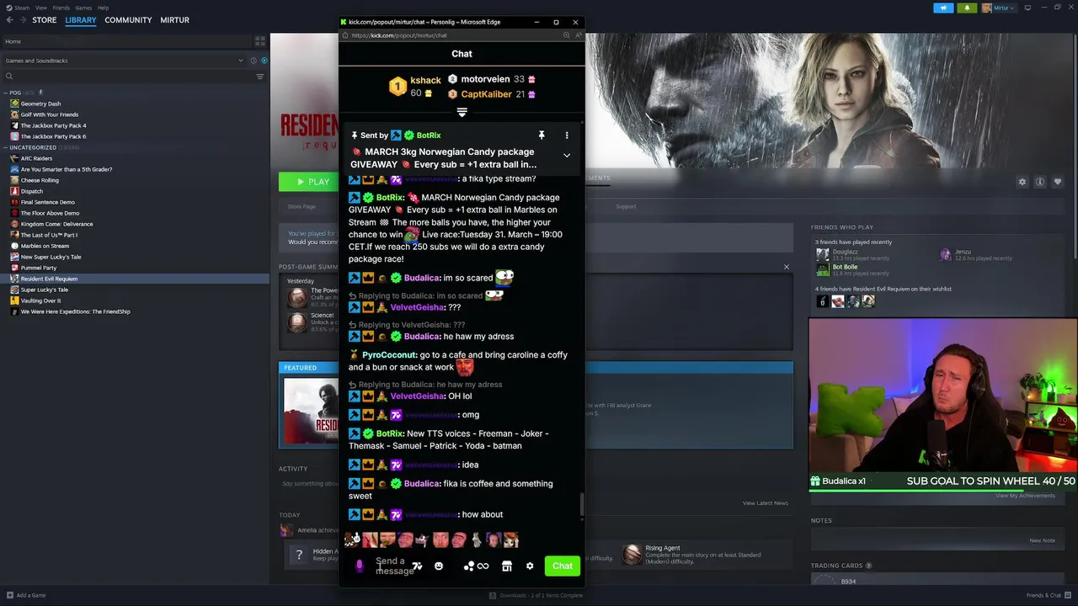Click View Latest News link

coord(766,503)
